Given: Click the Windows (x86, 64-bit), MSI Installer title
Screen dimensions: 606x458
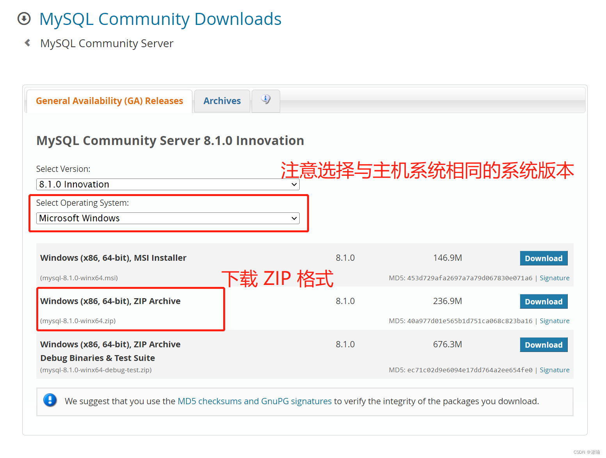Looking at the screenshot, I should pos(113,258).
